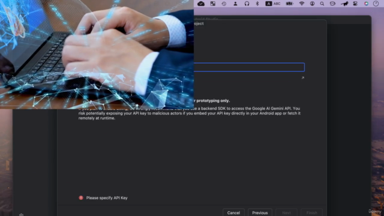Open Siri from the menu bar
This screenshot has height=216, width=384.
point(366,4)
